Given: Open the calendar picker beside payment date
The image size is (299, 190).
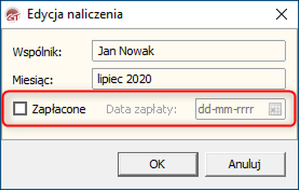Looking at the screenshot, I should (x=275, y=109).
